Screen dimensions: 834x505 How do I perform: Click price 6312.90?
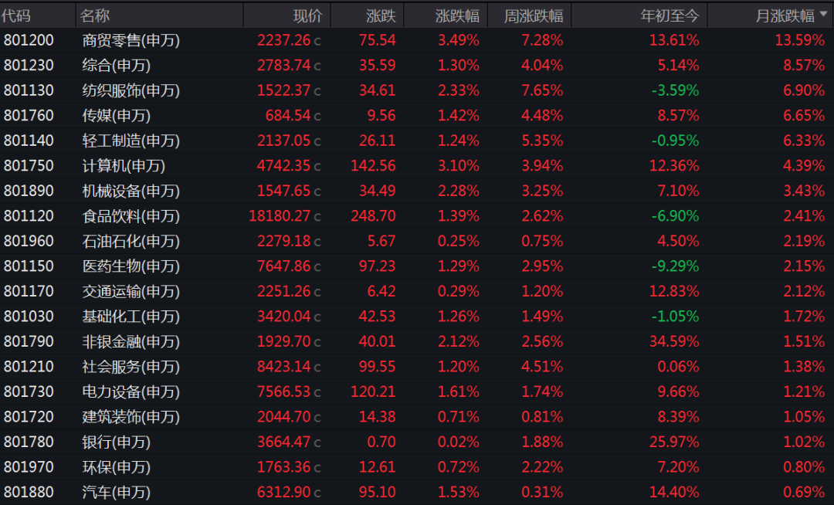pyautogui.click(x=283, y=492)
